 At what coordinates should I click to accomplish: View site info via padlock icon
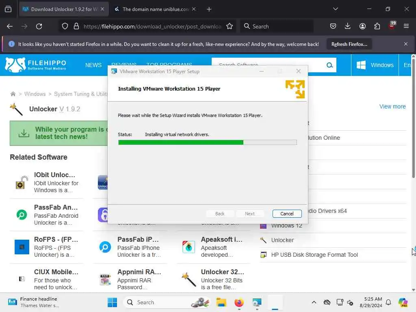point(76,26)
